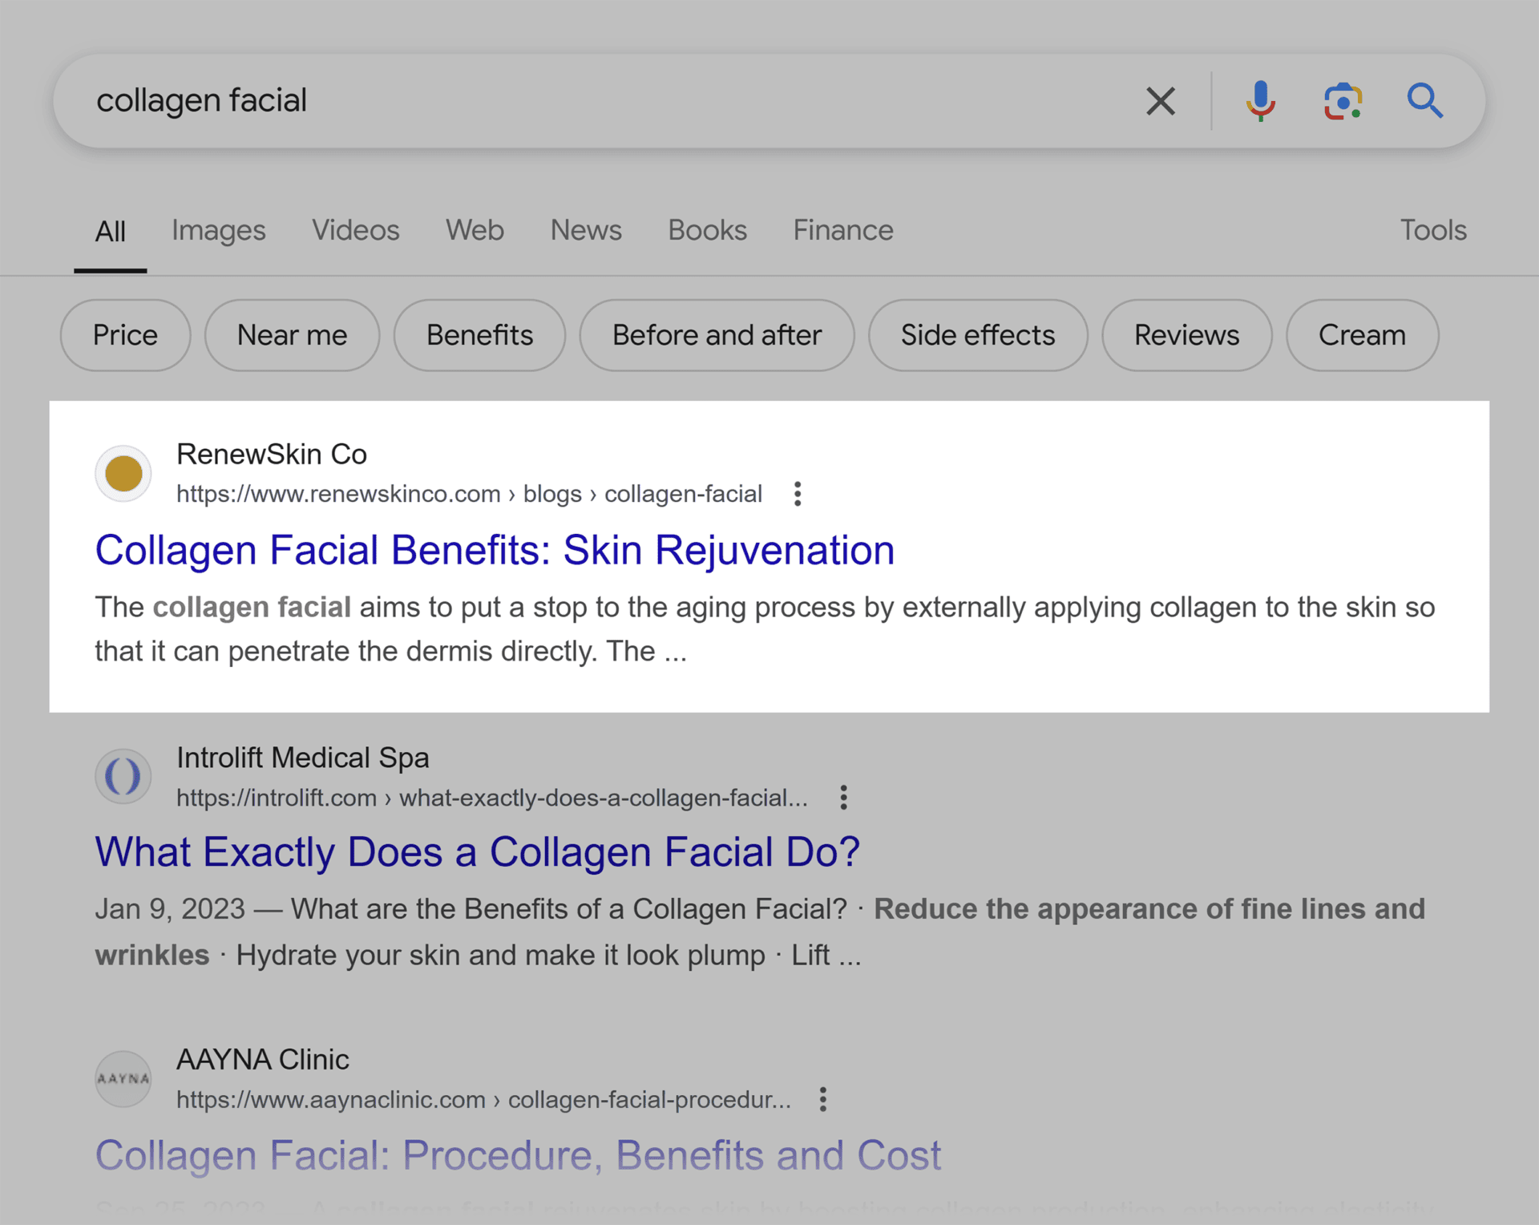Switch to the Videos tab
1539x1225 pixels.
click(x=356, y=231)
